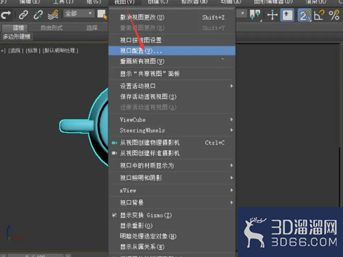Choose 显示“共享视图”面板 menu item
Screen dimensions: 343x257
[x=172, y=74]
